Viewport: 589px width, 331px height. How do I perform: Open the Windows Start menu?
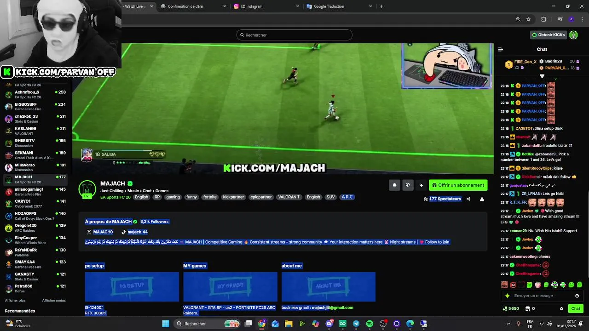click(x=166, y=324)
